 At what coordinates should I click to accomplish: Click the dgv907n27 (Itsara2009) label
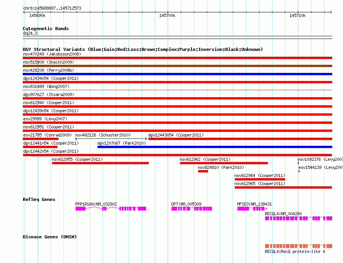[x=49, y=94]
